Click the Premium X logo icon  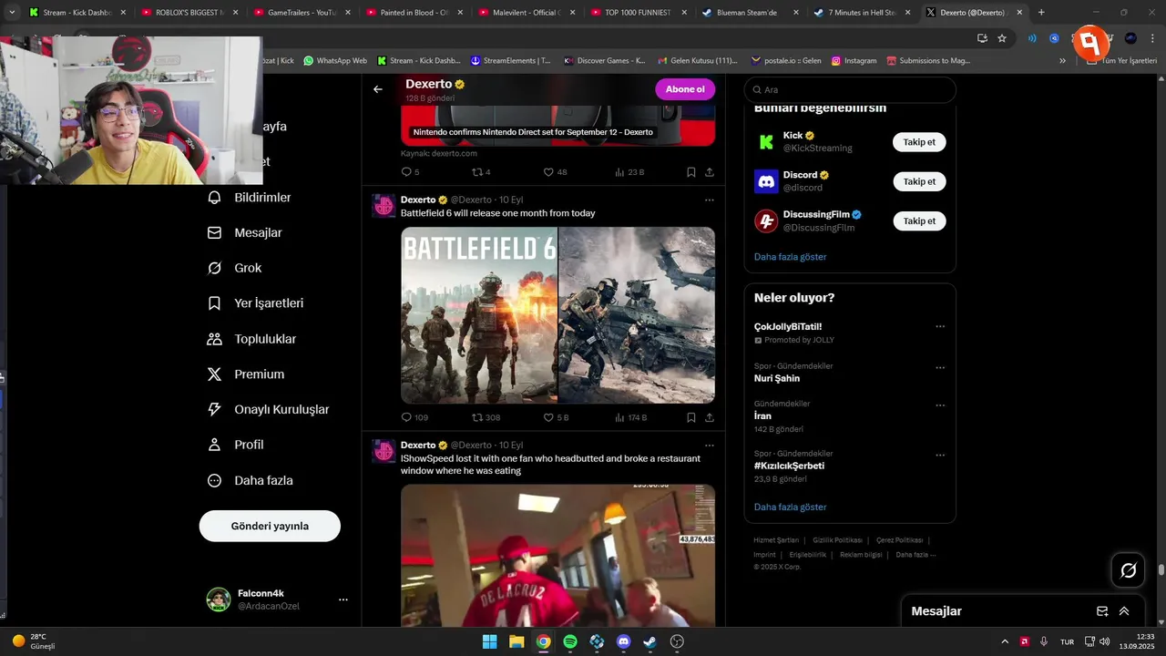pos(215,374)
